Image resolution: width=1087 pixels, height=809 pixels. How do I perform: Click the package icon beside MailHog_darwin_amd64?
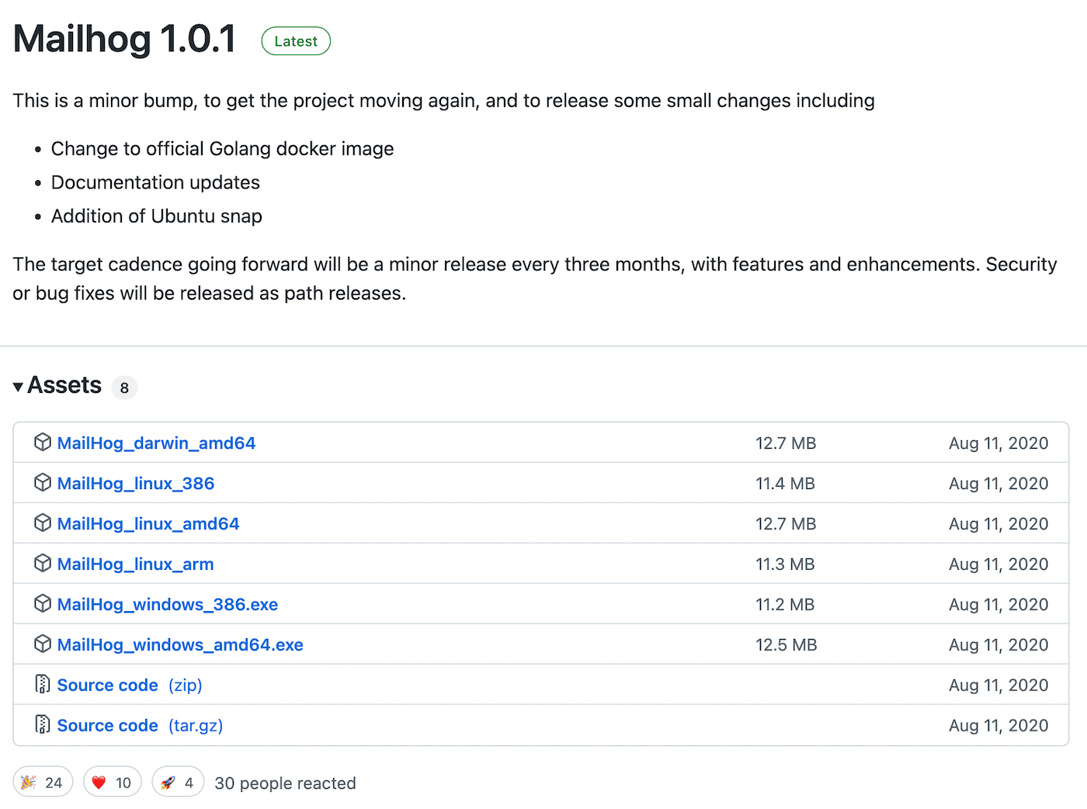[43, 442]
